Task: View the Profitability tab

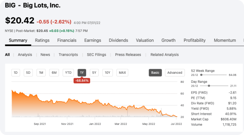Action: [195, 40]
